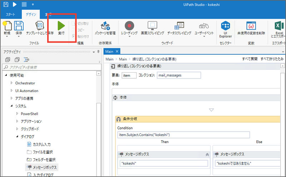Pin the アクティビティ panel
The height and width of the screenshot is (177, 286).
point(98,52)
